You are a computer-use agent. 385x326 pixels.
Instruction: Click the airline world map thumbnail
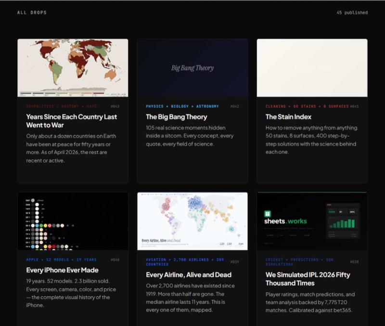coord(192,221)
